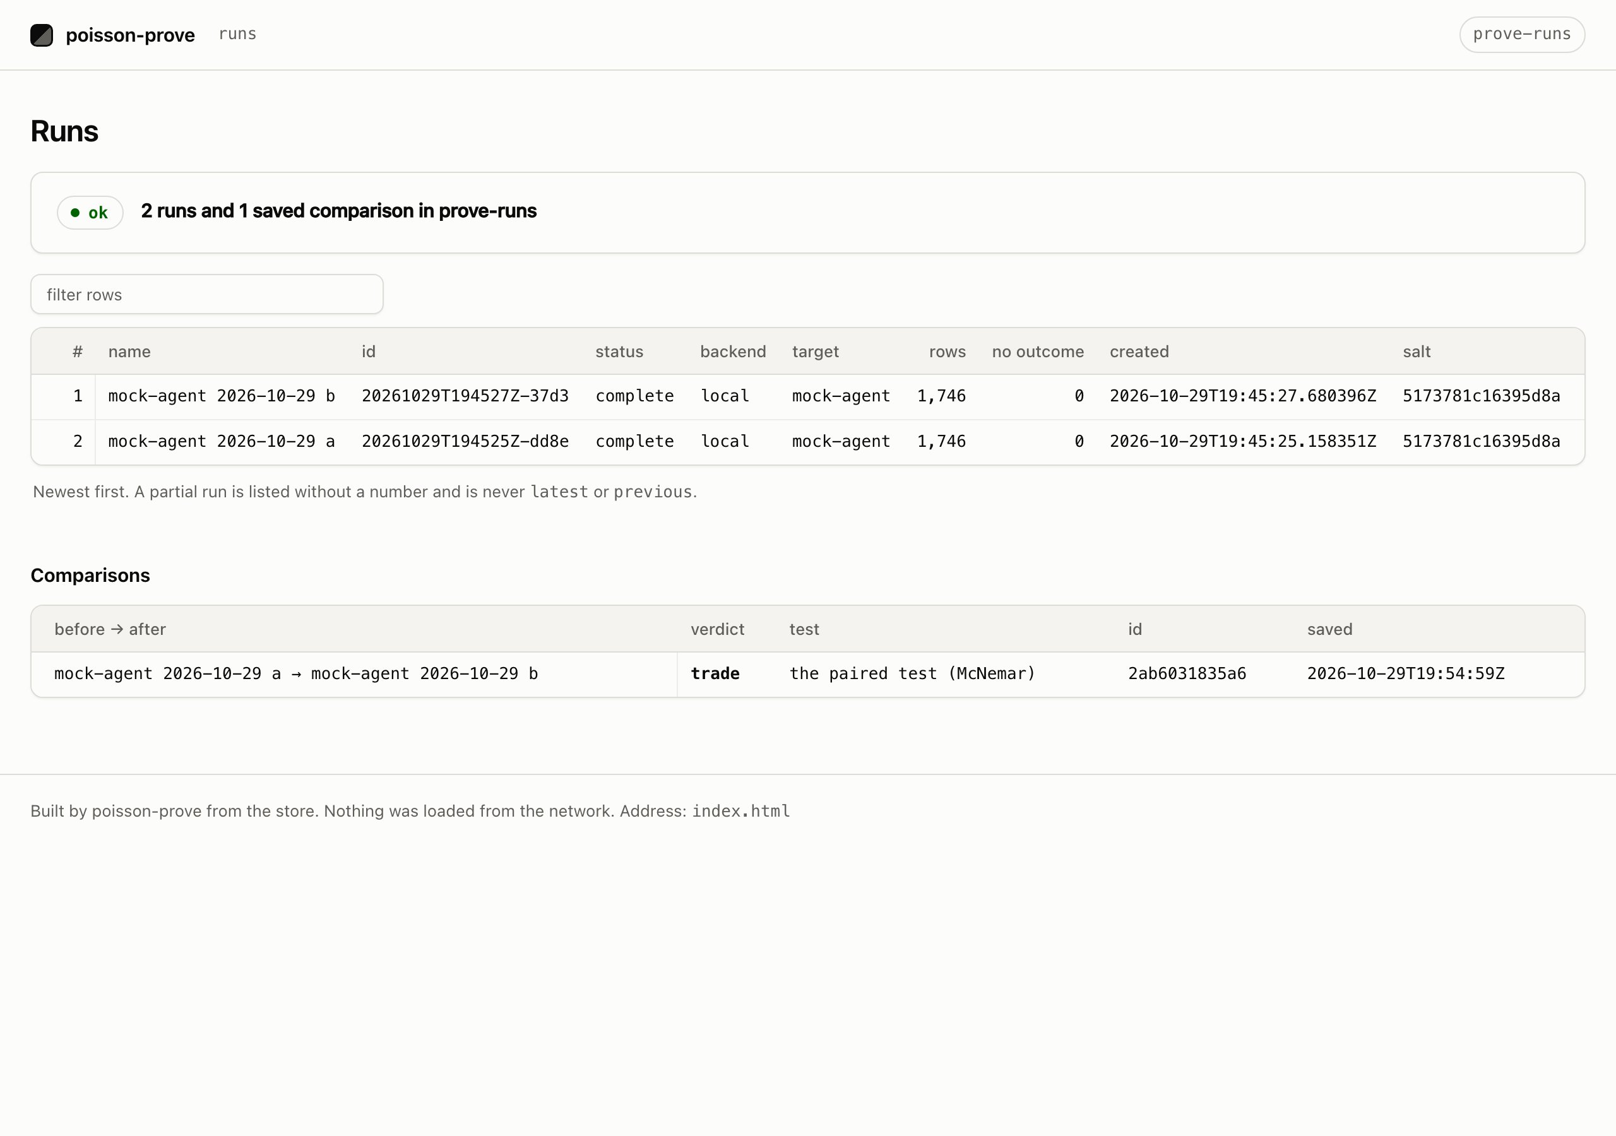
Task: Click the verdict column header
Action: click(x=717, y=629)
